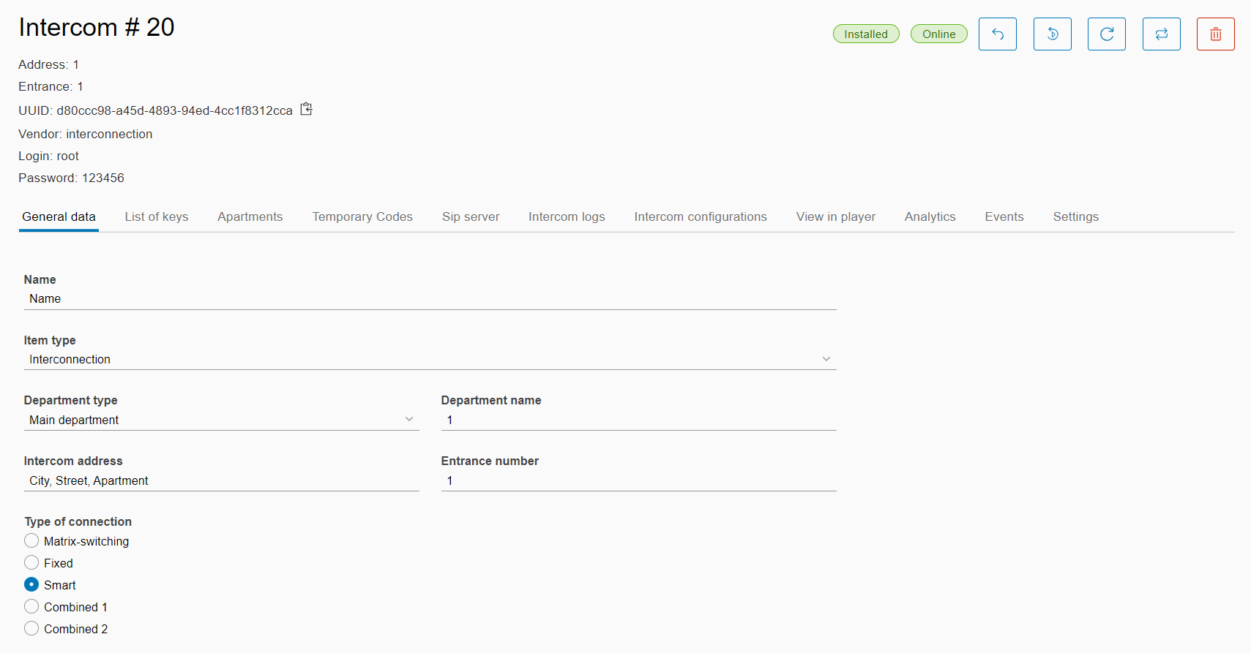Click the Installed status badge

point(865,34)
